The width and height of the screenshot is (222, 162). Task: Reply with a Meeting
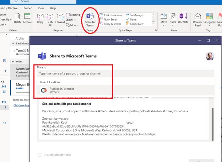pyautogui.click(x=73, y=15)
